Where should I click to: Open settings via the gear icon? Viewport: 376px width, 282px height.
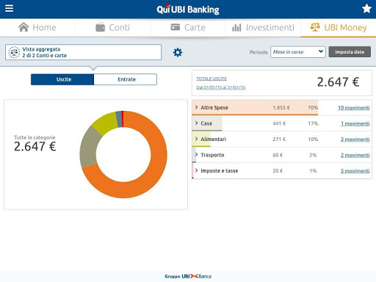point(178,52)
